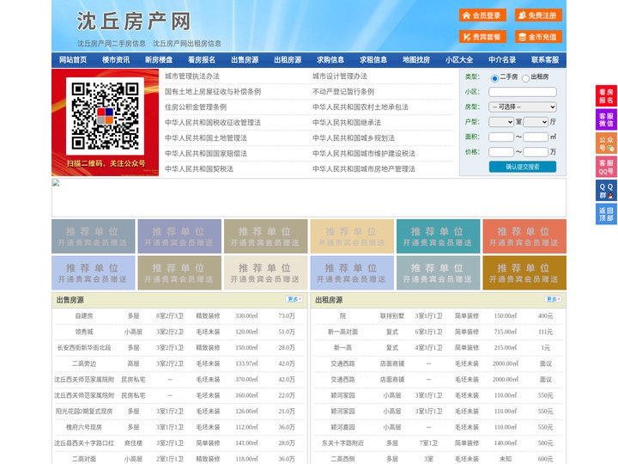The height and width of the screenshot is (464, 618).
Task: Click the pink 客服QQ号 sidebar icon
Action: pyautogui.click(x=606, y=167)
